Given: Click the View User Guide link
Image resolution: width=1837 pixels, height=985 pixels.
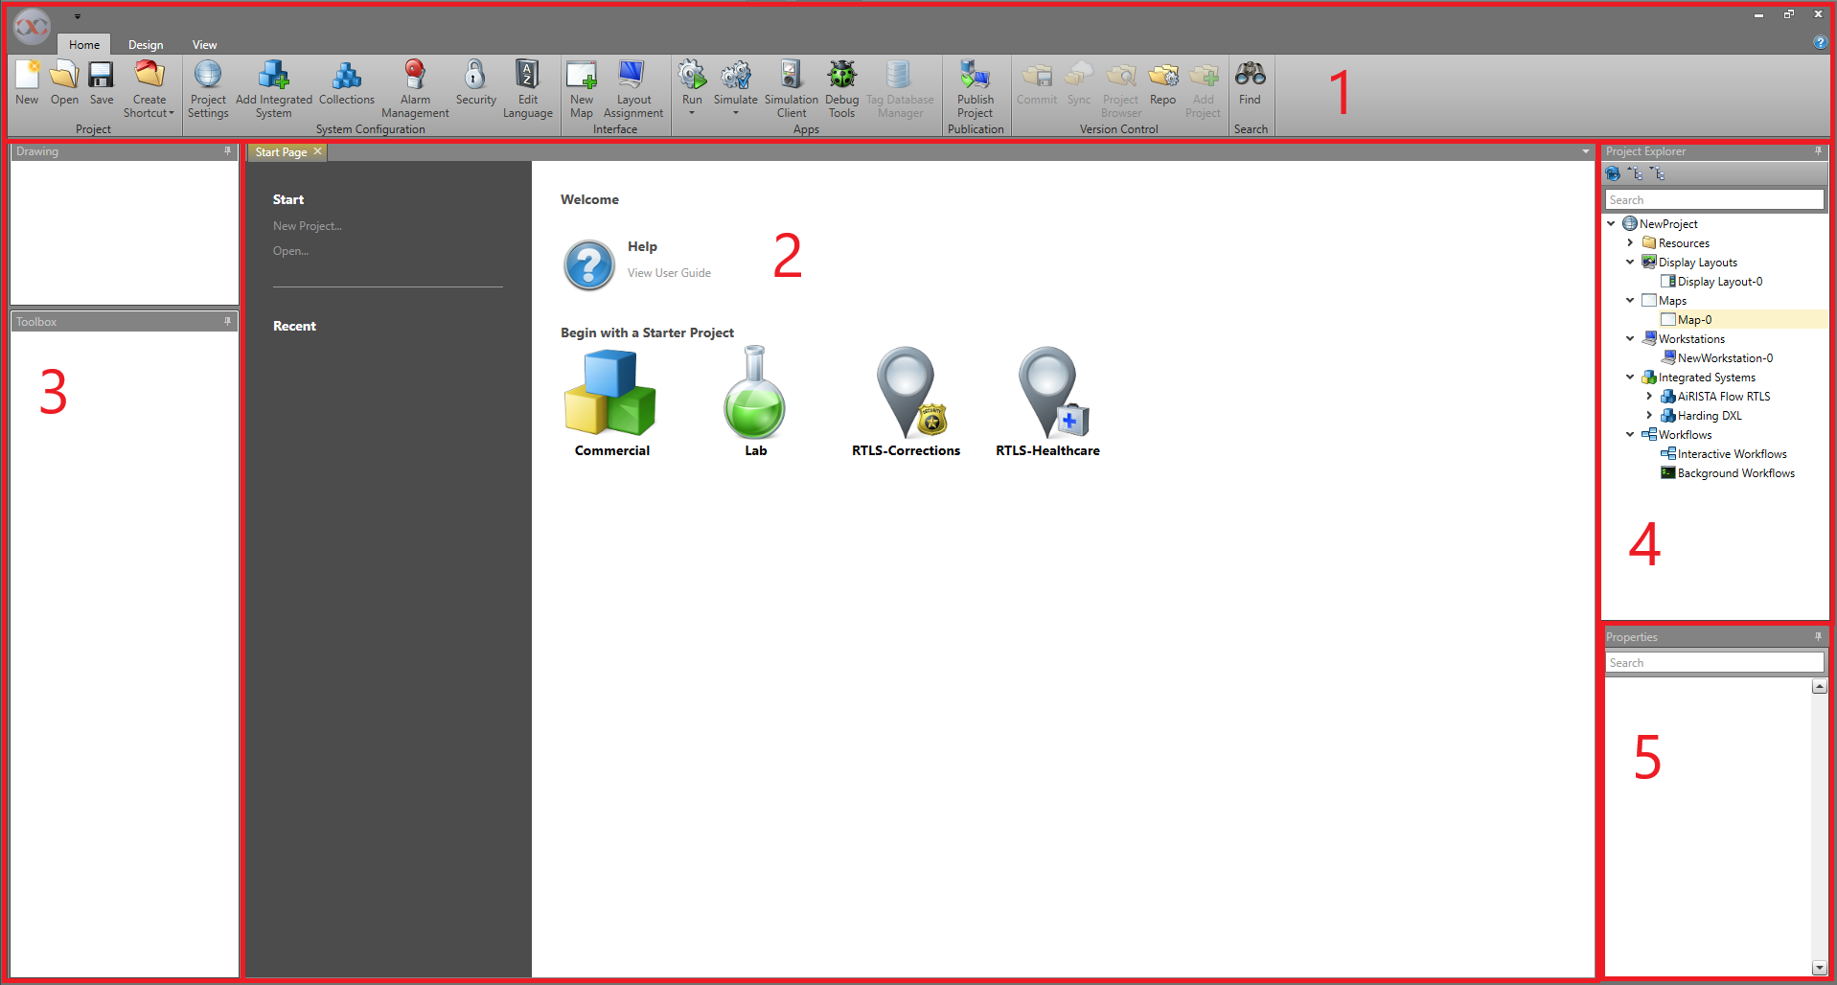Looking at the screenshot, I should 669,273.
